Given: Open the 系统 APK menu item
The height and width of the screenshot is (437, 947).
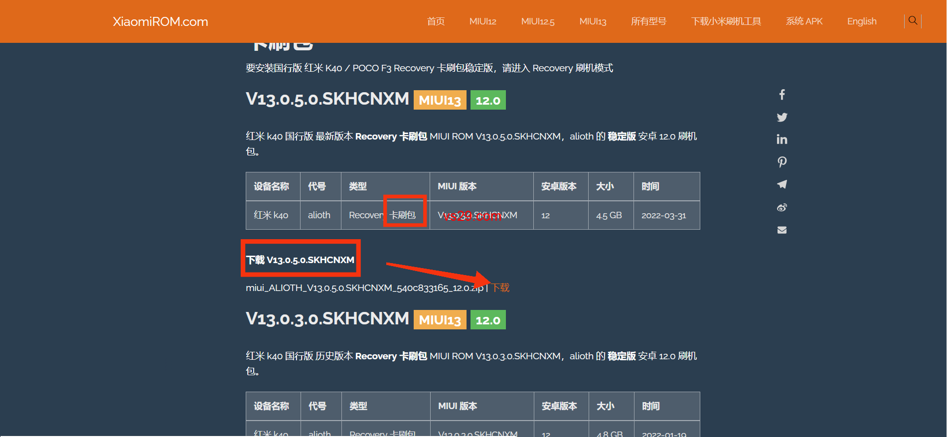Looking at the screenshot, I should pyautogui.click(x=804, y=21).
